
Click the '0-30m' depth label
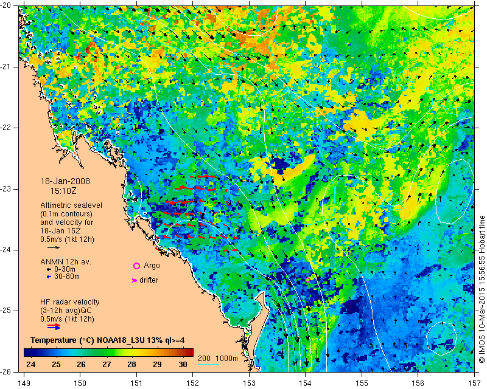coord(65,269)
